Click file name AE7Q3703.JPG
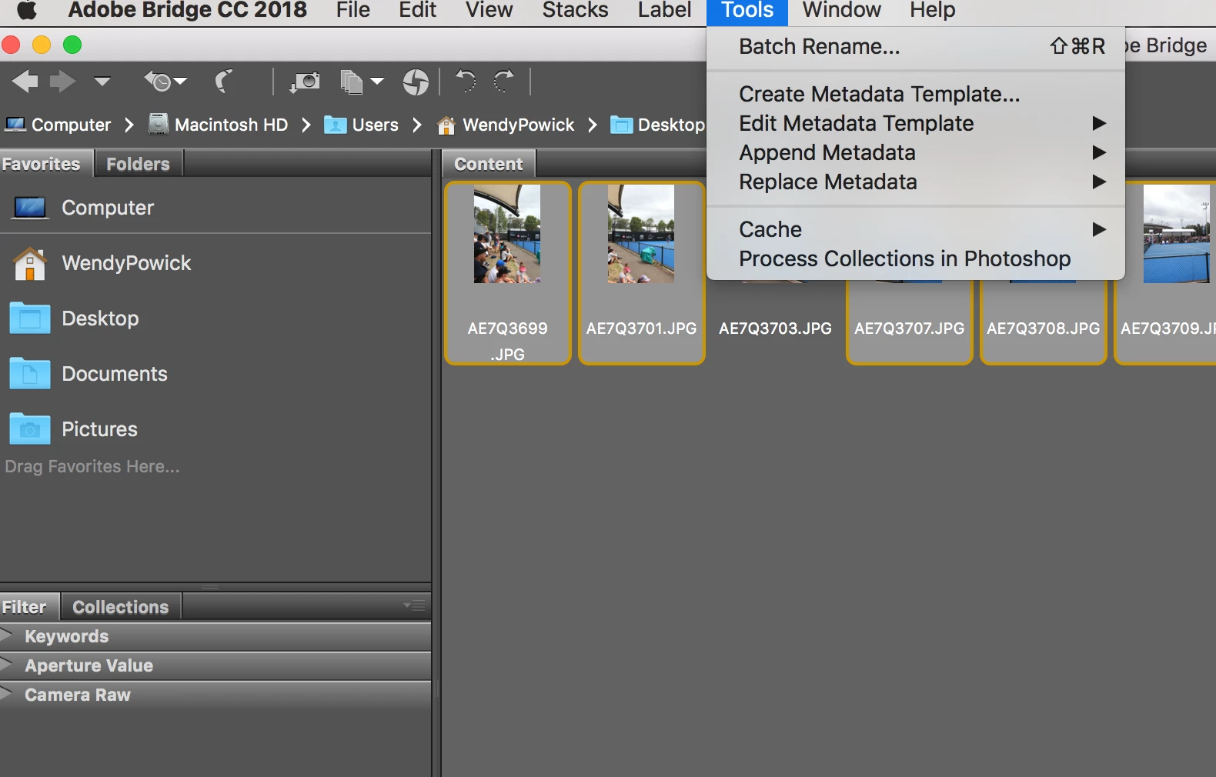 775,328
